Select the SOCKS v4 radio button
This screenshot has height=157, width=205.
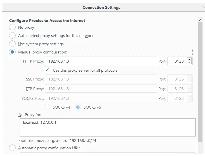tap(47, 107)
